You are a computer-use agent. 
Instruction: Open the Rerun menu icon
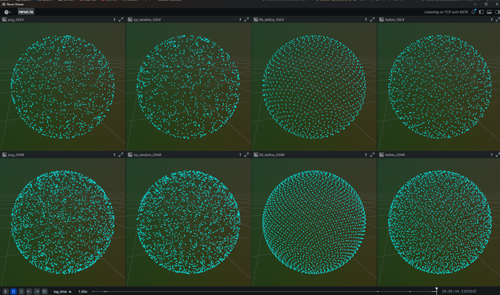pos(7,12)
